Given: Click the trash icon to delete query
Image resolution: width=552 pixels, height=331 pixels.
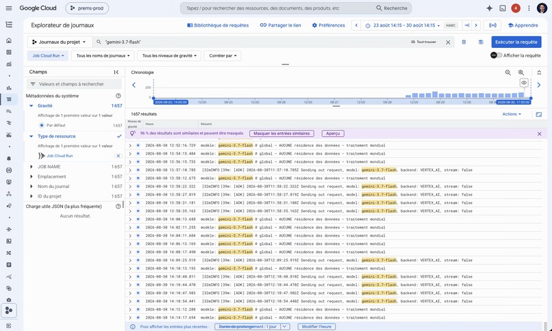Looking at the screenshot, I should (464, 42).
